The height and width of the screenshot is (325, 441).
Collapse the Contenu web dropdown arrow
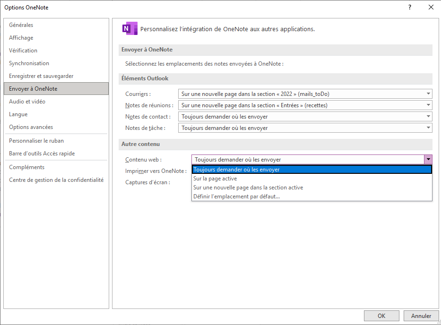click(428, 159)
